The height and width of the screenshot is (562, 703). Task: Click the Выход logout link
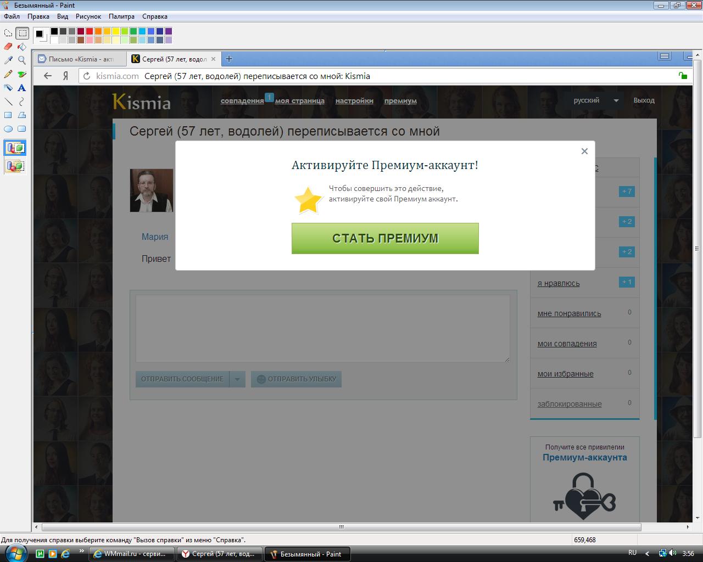644,100
